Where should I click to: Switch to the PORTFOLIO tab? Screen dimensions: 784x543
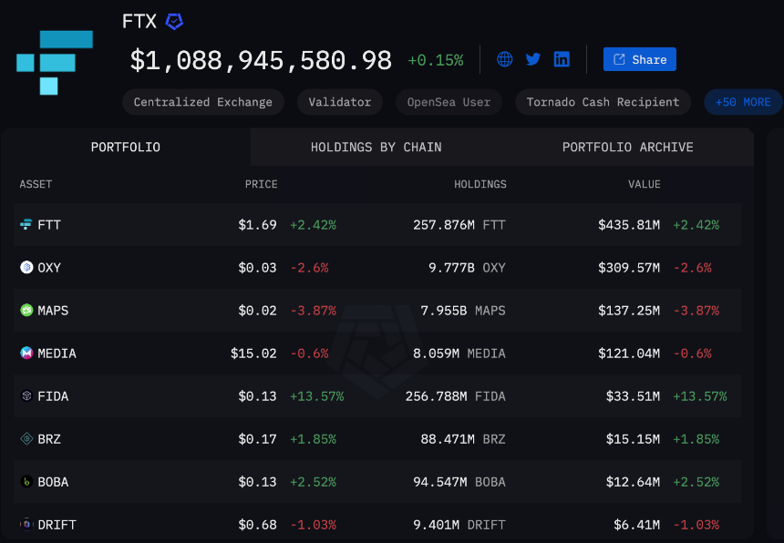pos(126,147)
